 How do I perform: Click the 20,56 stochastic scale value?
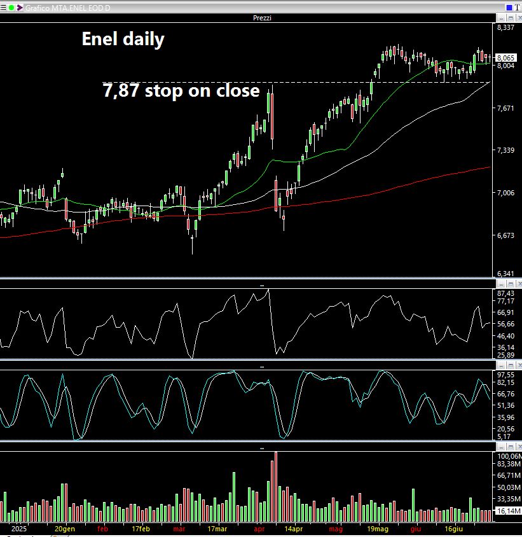click(505, 429)
